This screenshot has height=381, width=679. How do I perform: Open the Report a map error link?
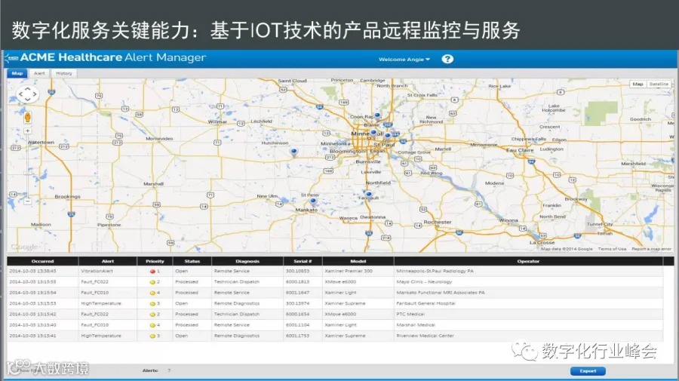coord(651,249)
